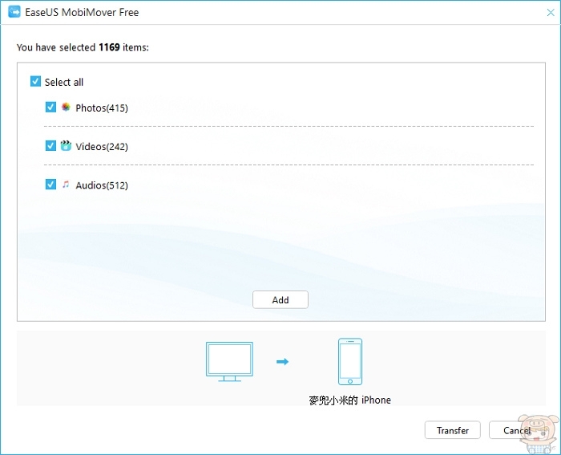Uncheck the Select all checkbox
Screen dimensions: 561x455
[35, 82]
